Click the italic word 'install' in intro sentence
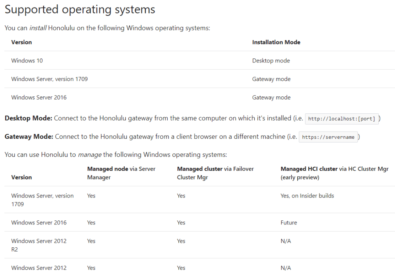Screen dimensions: 395x275 click(x=38, y=28)
